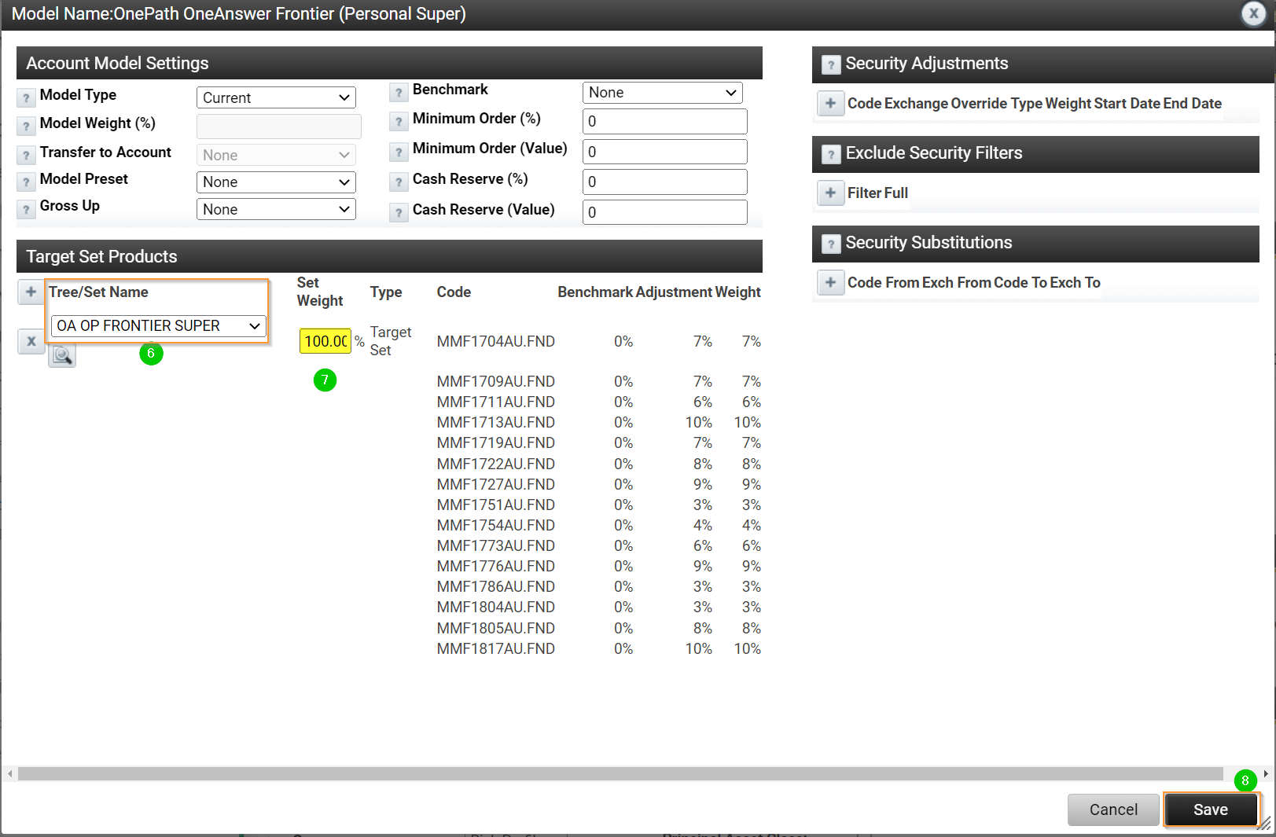Click the scrollbar left arrow
The image size is (1276, 837).
(9, 774)
